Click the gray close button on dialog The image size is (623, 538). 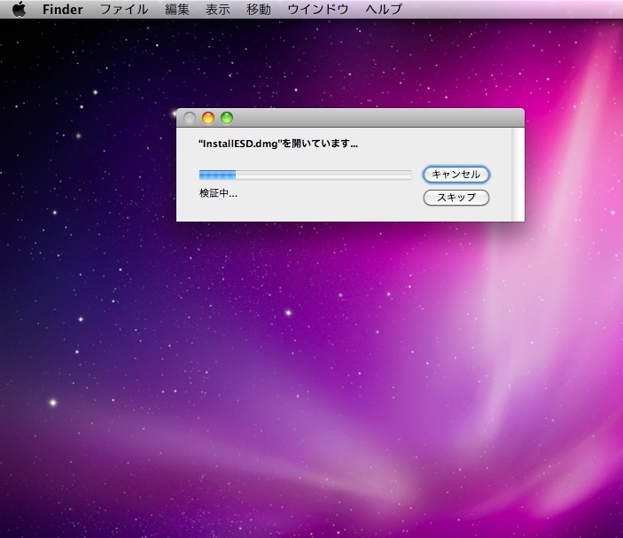[x=190, y=118]
